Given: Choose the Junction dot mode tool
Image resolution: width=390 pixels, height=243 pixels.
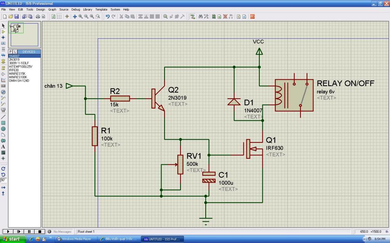Looking at the screenshot, I should 3,38.
